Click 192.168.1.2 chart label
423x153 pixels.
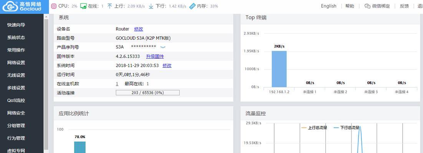pyautogui.click(x=279, y=92)
